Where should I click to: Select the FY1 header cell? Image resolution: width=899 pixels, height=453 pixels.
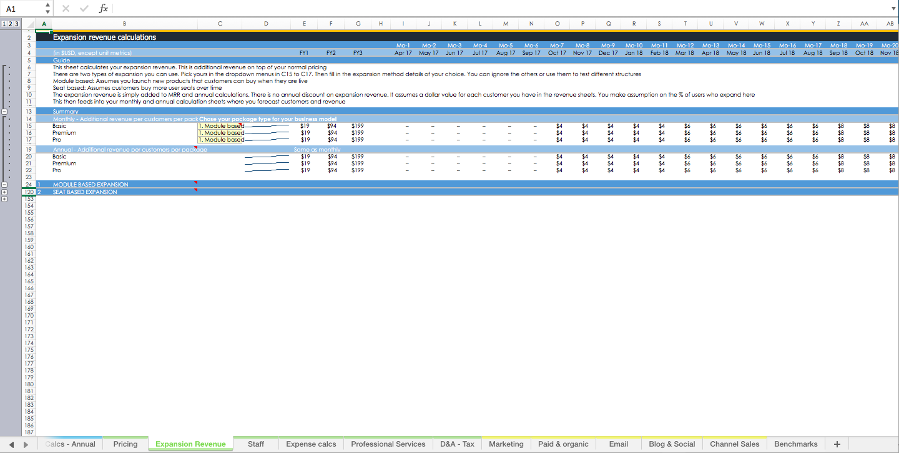click(304, 53)
